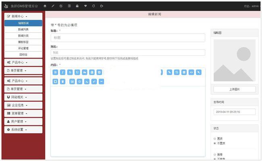Click the admin user name at top right
Image resolution: width=262 pixels, height=161 pixels.
click(255, 6)
